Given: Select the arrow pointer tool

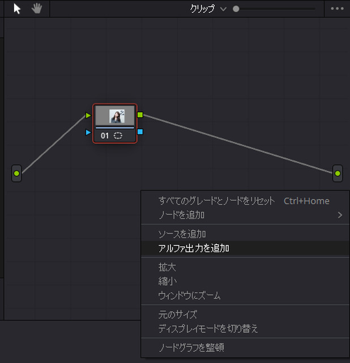Looking at the screenshot, I should point(17,9).
